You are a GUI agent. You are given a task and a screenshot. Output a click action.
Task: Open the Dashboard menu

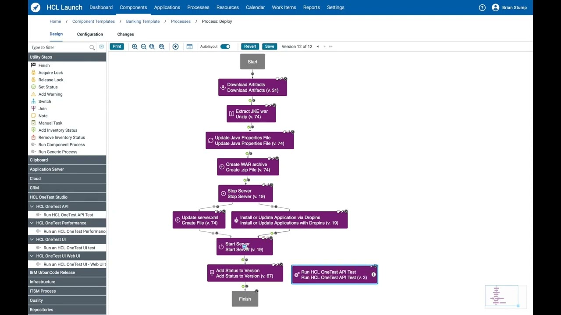pyautogui.click(x=101, y=7)
